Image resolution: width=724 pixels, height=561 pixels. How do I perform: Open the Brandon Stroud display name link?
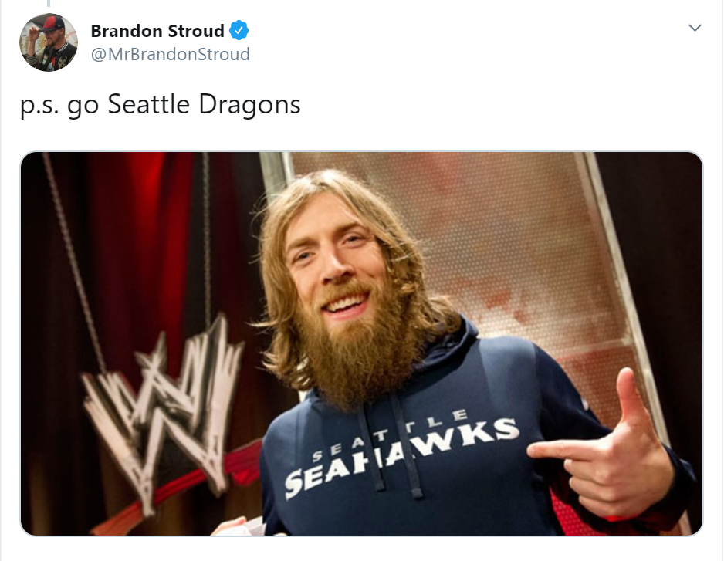[157, 31]
